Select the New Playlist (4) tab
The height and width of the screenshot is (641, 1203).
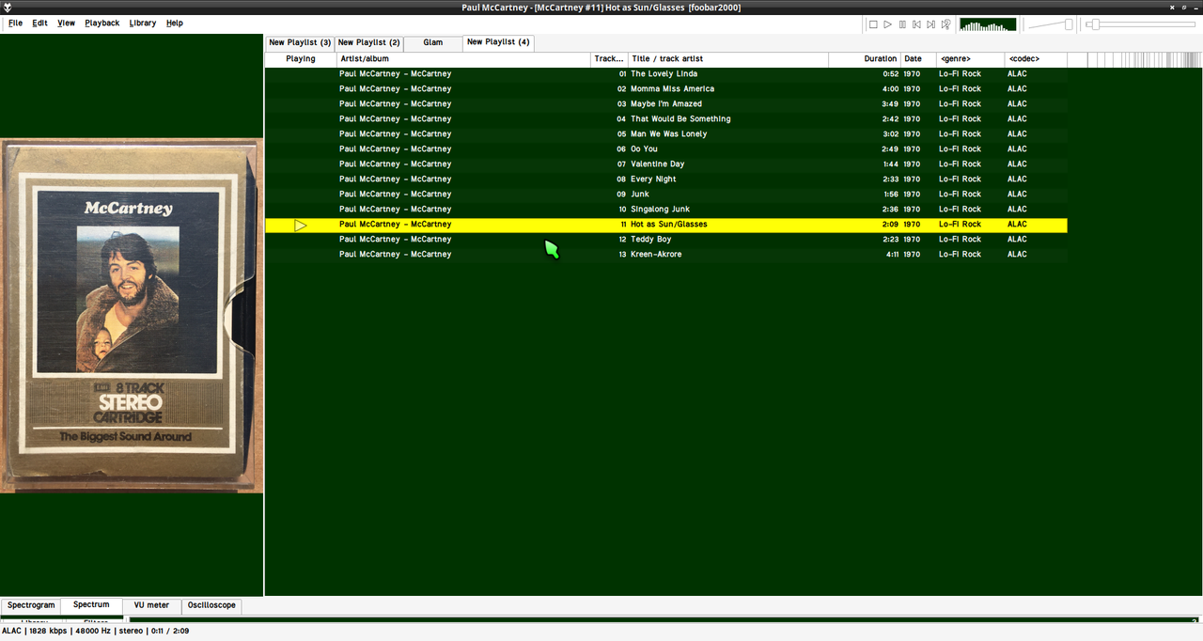498,42
